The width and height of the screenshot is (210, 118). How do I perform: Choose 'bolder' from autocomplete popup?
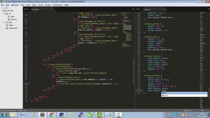(x=184, y=95)
